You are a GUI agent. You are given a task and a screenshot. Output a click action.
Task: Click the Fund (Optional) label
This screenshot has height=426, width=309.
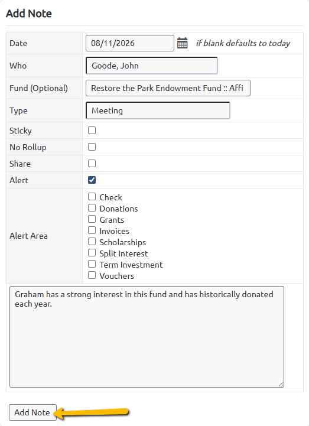pyautogui.click(x=38, y=88)
